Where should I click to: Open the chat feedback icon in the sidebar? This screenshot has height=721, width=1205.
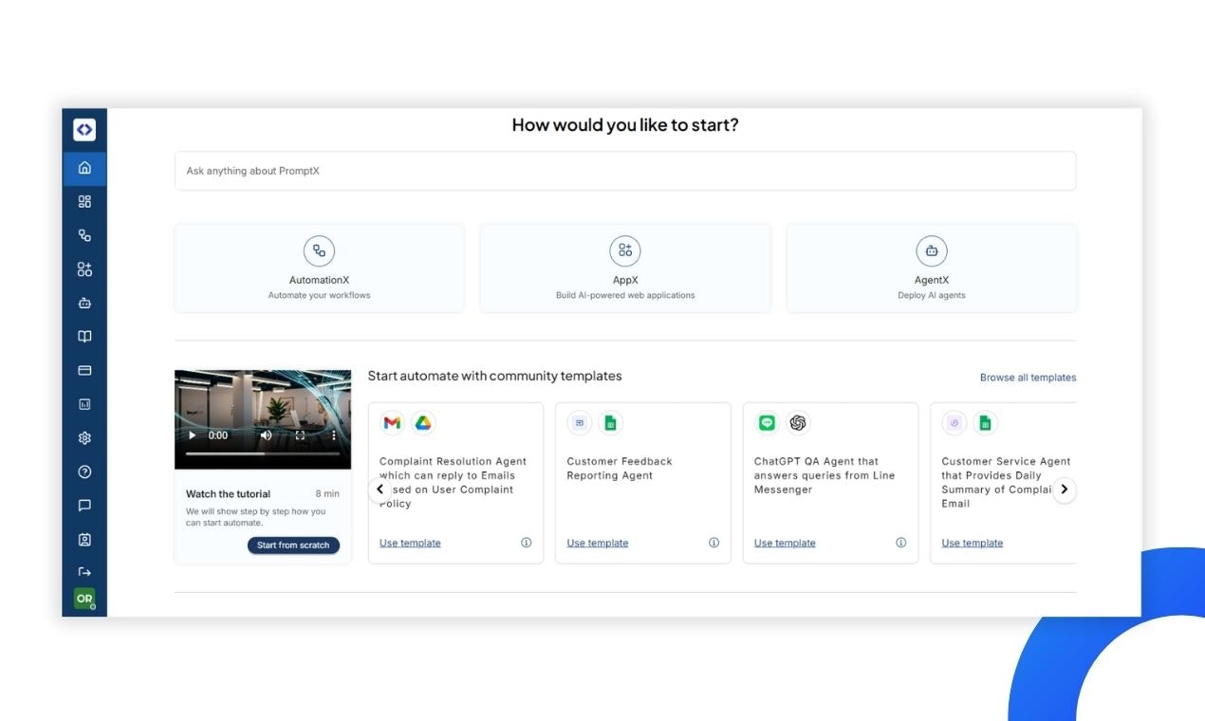coord(84,506)
